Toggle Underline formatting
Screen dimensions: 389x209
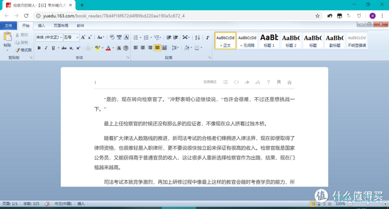53,48
